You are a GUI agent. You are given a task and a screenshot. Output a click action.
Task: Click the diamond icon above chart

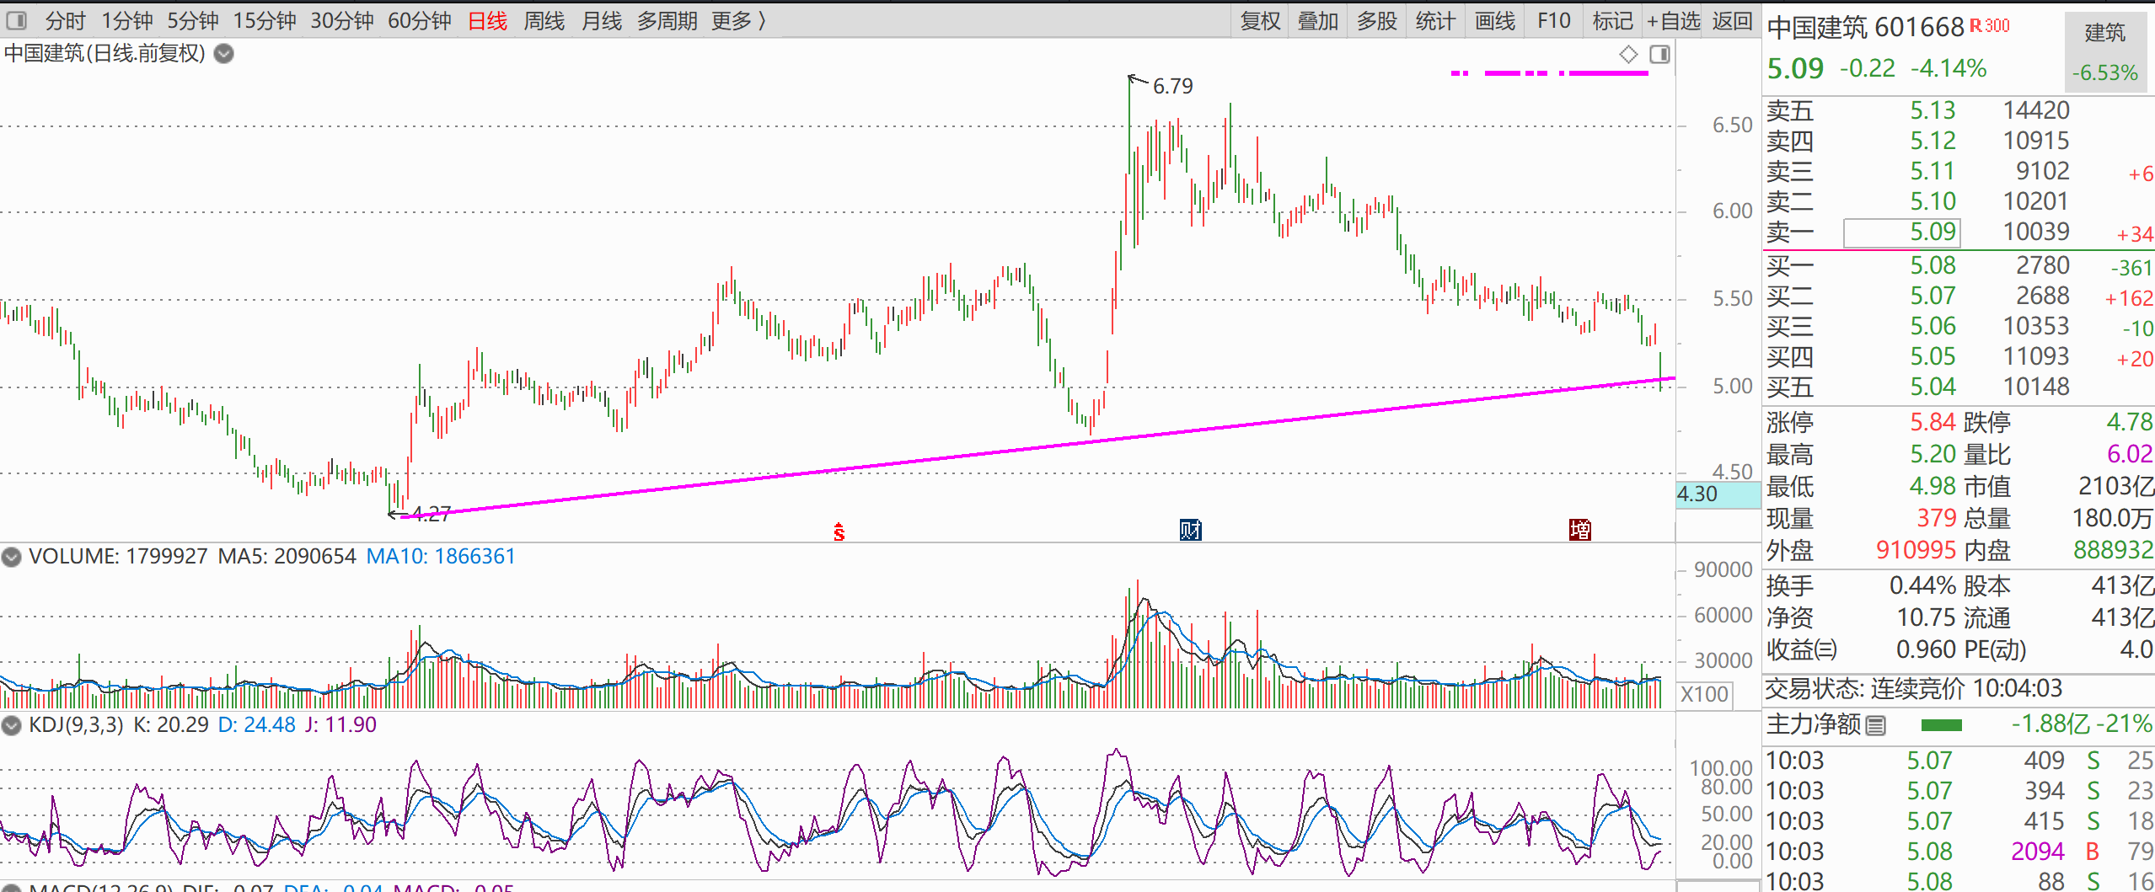1629,55
